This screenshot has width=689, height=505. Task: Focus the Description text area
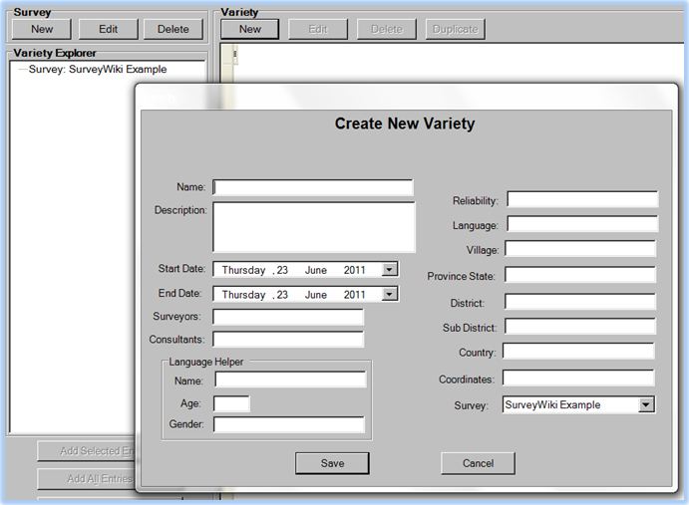point(313,227)
